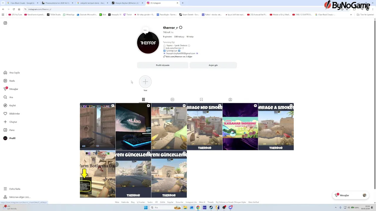Image resolution: width=376 pixels, height=211 pixels.
Task: Open floating Mesajlar chat button
Action: coord(350,195)
